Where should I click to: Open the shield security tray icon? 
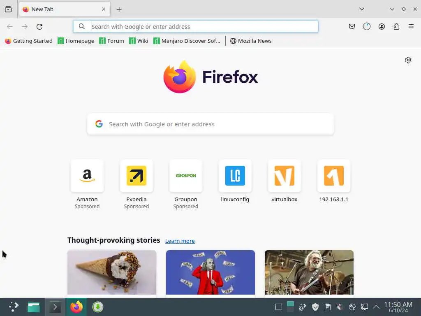[x=315, y=307]
